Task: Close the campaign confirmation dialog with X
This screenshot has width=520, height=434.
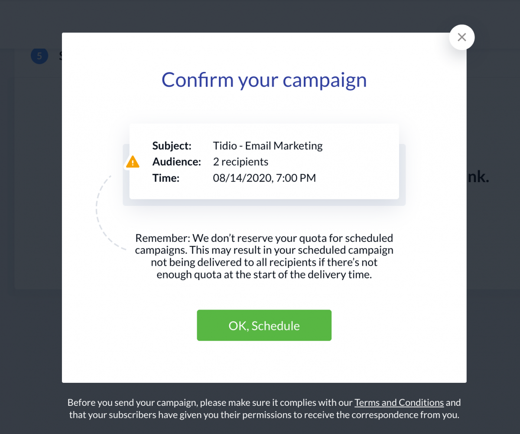Action: coord(462,37)
